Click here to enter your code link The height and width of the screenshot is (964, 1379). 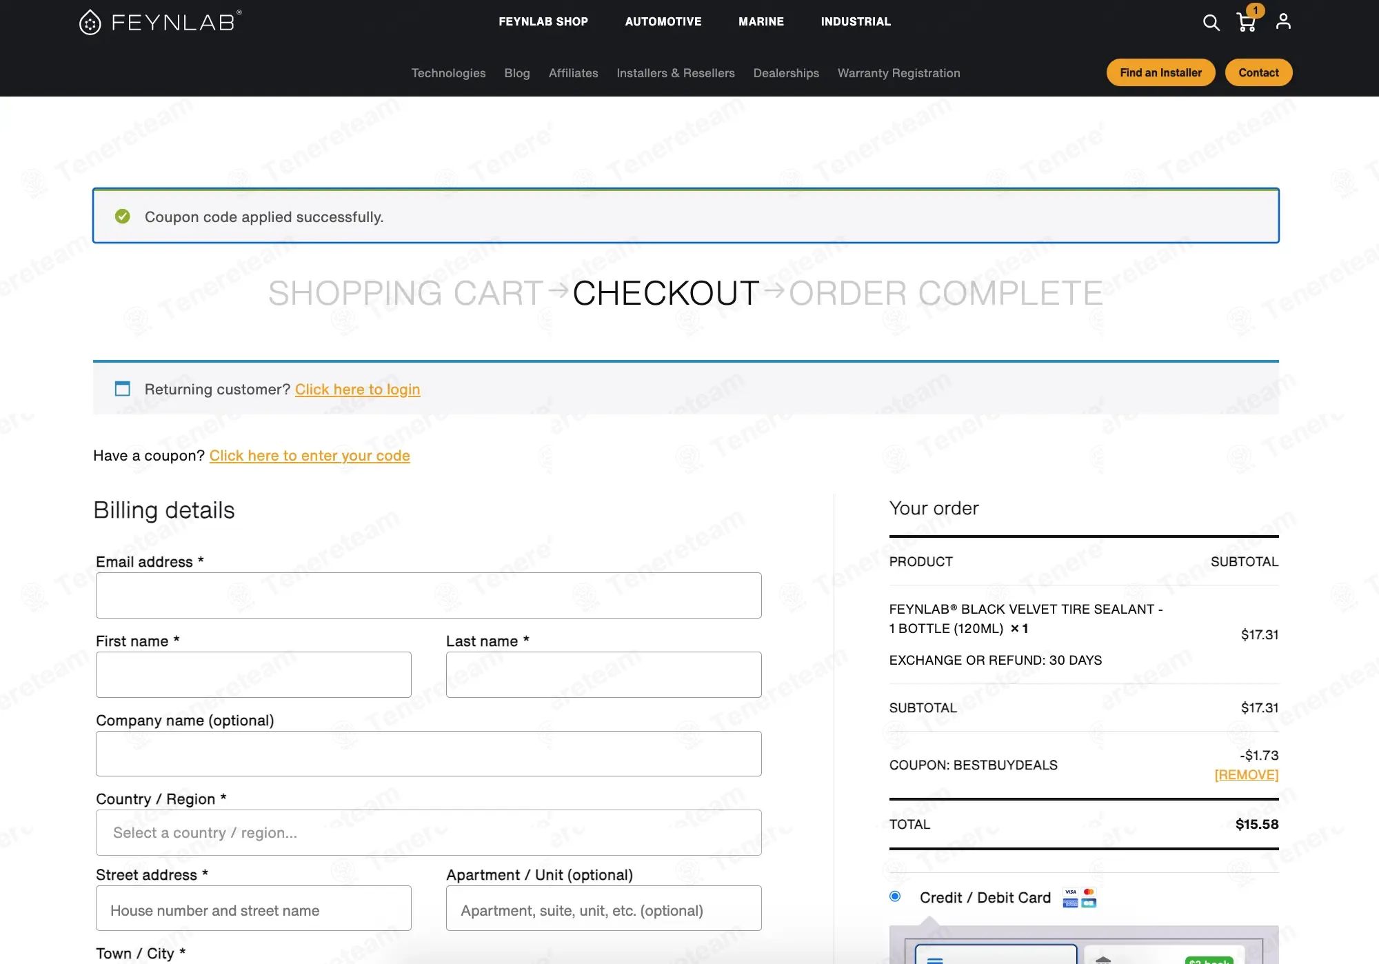tap(310, 456)
